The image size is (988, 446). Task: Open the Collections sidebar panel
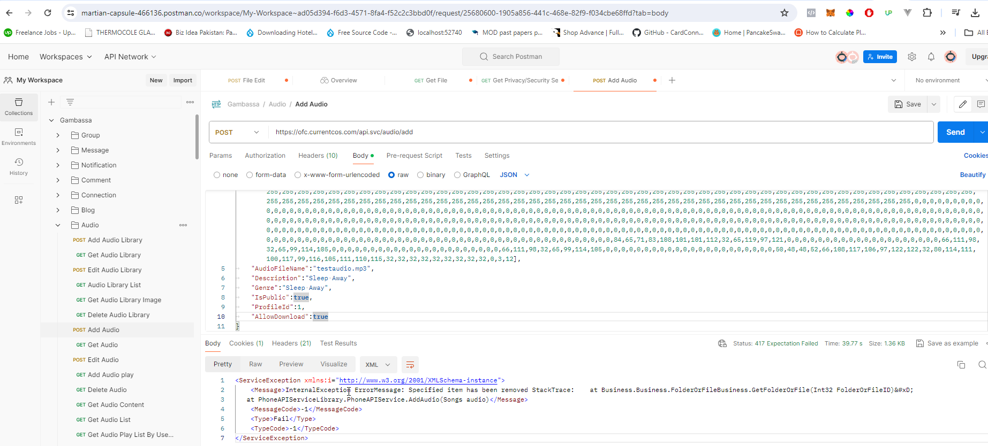[19, 106]
